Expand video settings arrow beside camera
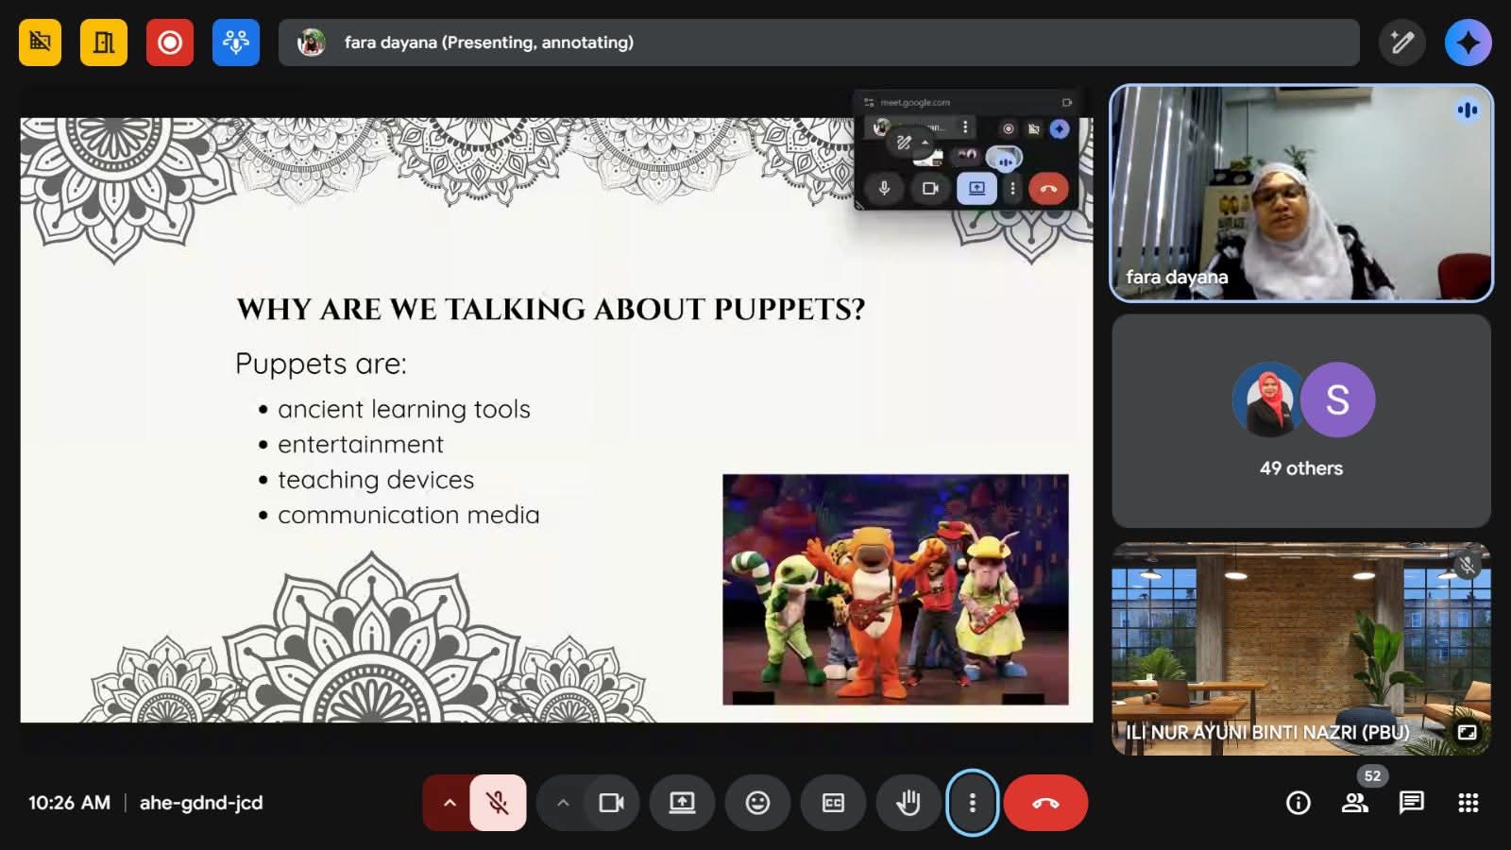This screenshot has width=1511, height=850. 563,803
